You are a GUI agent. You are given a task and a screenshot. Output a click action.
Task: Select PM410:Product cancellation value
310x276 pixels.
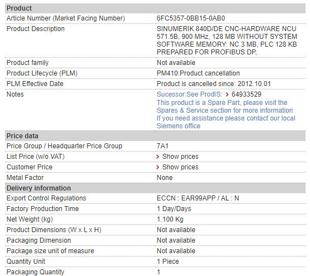[198, 73]
